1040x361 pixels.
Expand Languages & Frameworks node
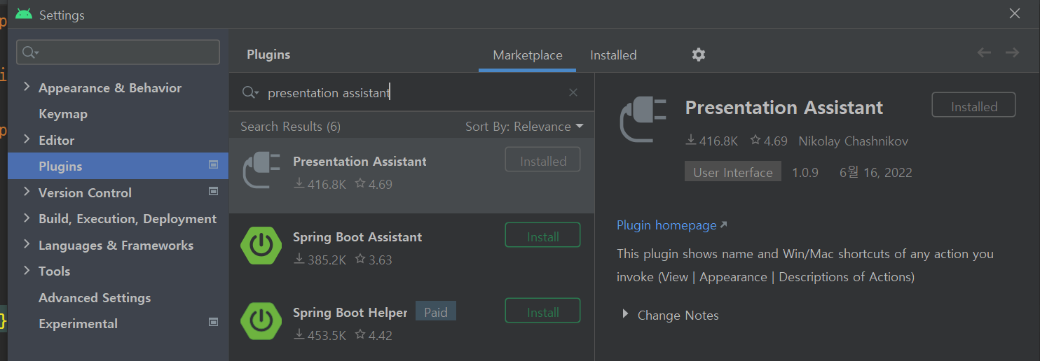pos(27,244)
